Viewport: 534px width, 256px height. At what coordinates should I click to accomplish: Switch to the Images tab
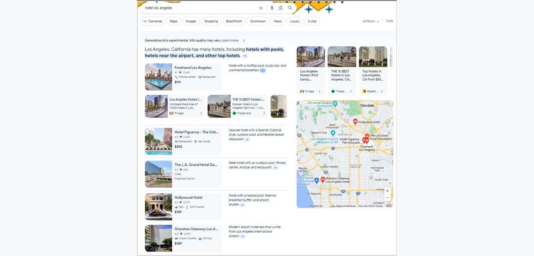tap(191, 21)
